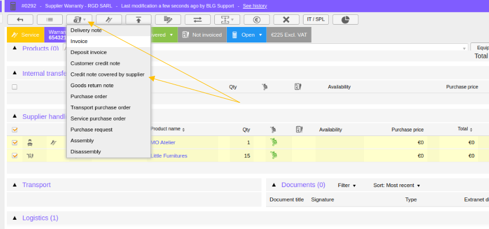This screenshot has height=229, width=489.
Task: Collapse the Transport section
Action: 14,185
